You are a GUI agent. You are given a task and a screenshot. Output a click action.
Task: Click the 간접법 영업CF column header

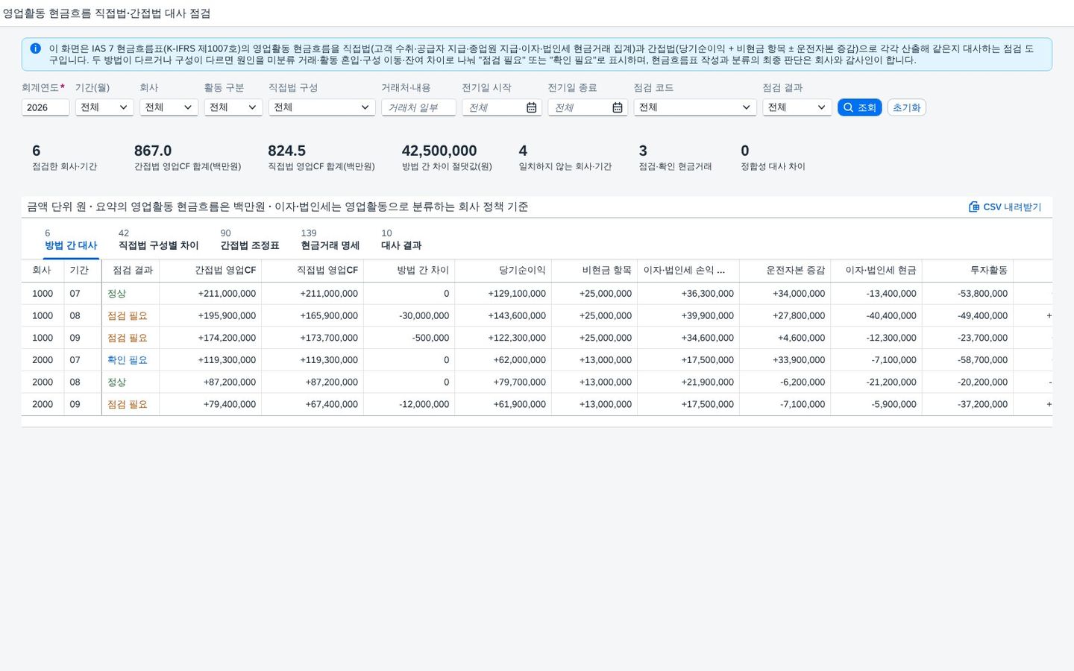coord(210,271)
